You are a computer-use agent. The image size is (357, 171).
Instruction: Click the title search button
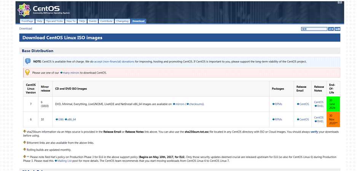[338, 29]
